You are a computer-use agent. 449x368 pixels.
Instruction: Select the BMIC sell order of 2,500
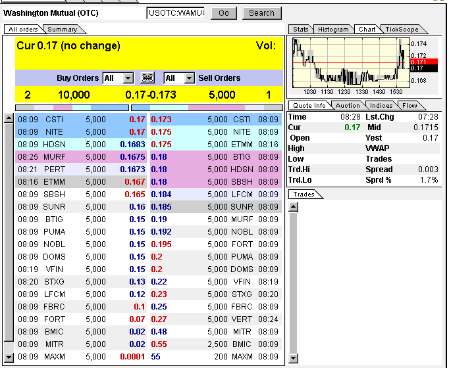216,344
